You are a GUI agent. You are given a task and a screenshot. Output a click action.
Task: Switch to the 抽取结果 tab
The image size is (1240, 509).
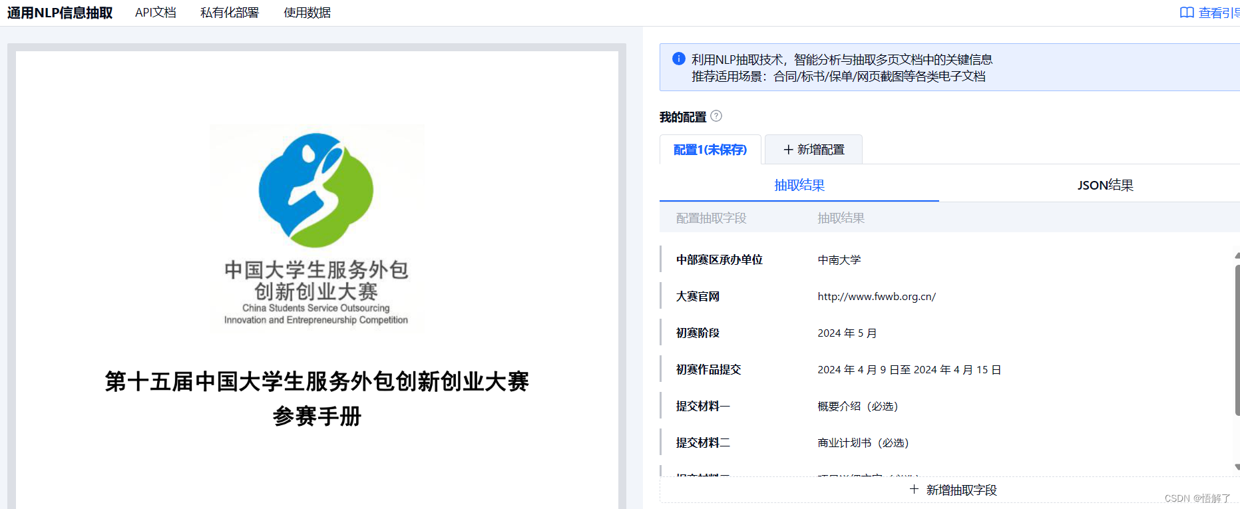coord(799,185)
